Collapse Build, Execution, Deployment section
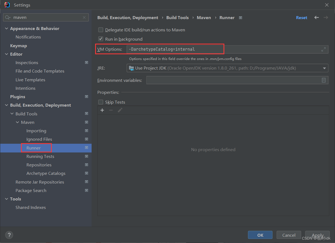The width and height of the screenshot is (335, 243). click(7, 105)
